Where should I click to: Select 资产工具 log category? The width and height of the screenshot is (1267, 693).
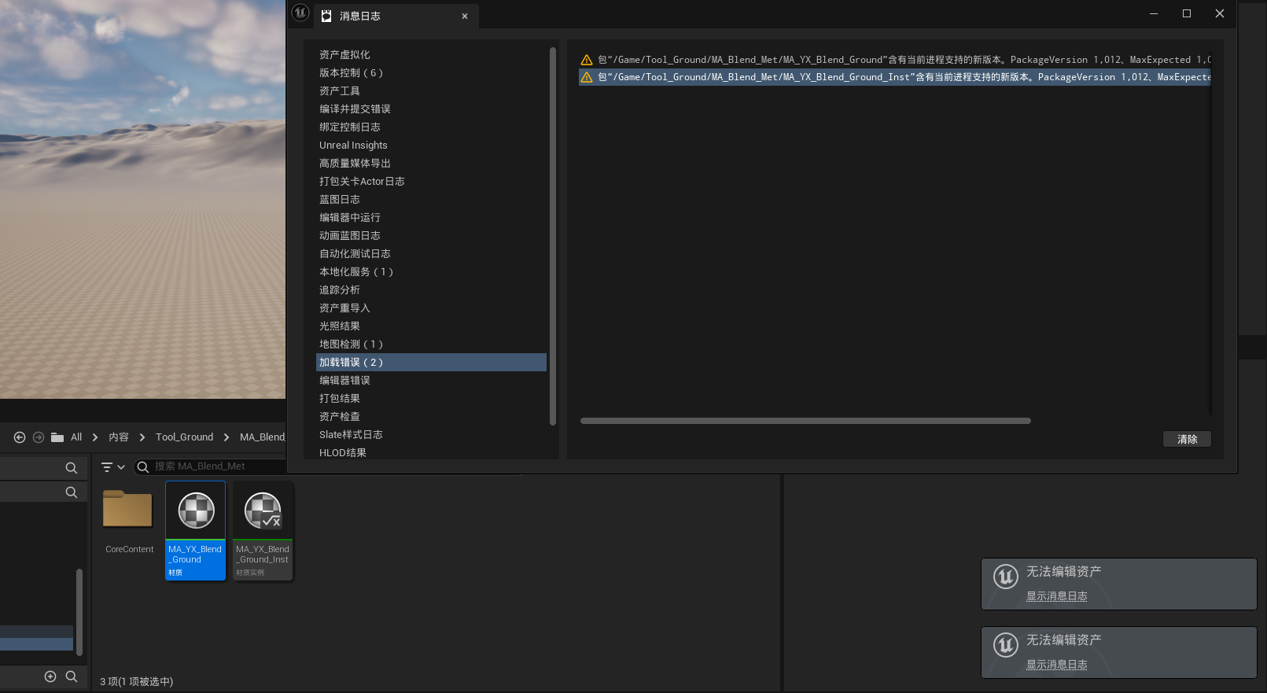[431, 90]
